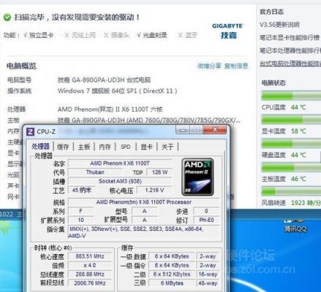Viewport: 321px width, 292px height.
Task: Open the 关于 tab in CPU-Z
Action: coord(167,147)
